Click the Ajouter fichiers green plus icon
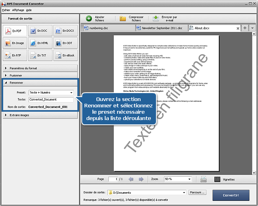 click(89, 18)
